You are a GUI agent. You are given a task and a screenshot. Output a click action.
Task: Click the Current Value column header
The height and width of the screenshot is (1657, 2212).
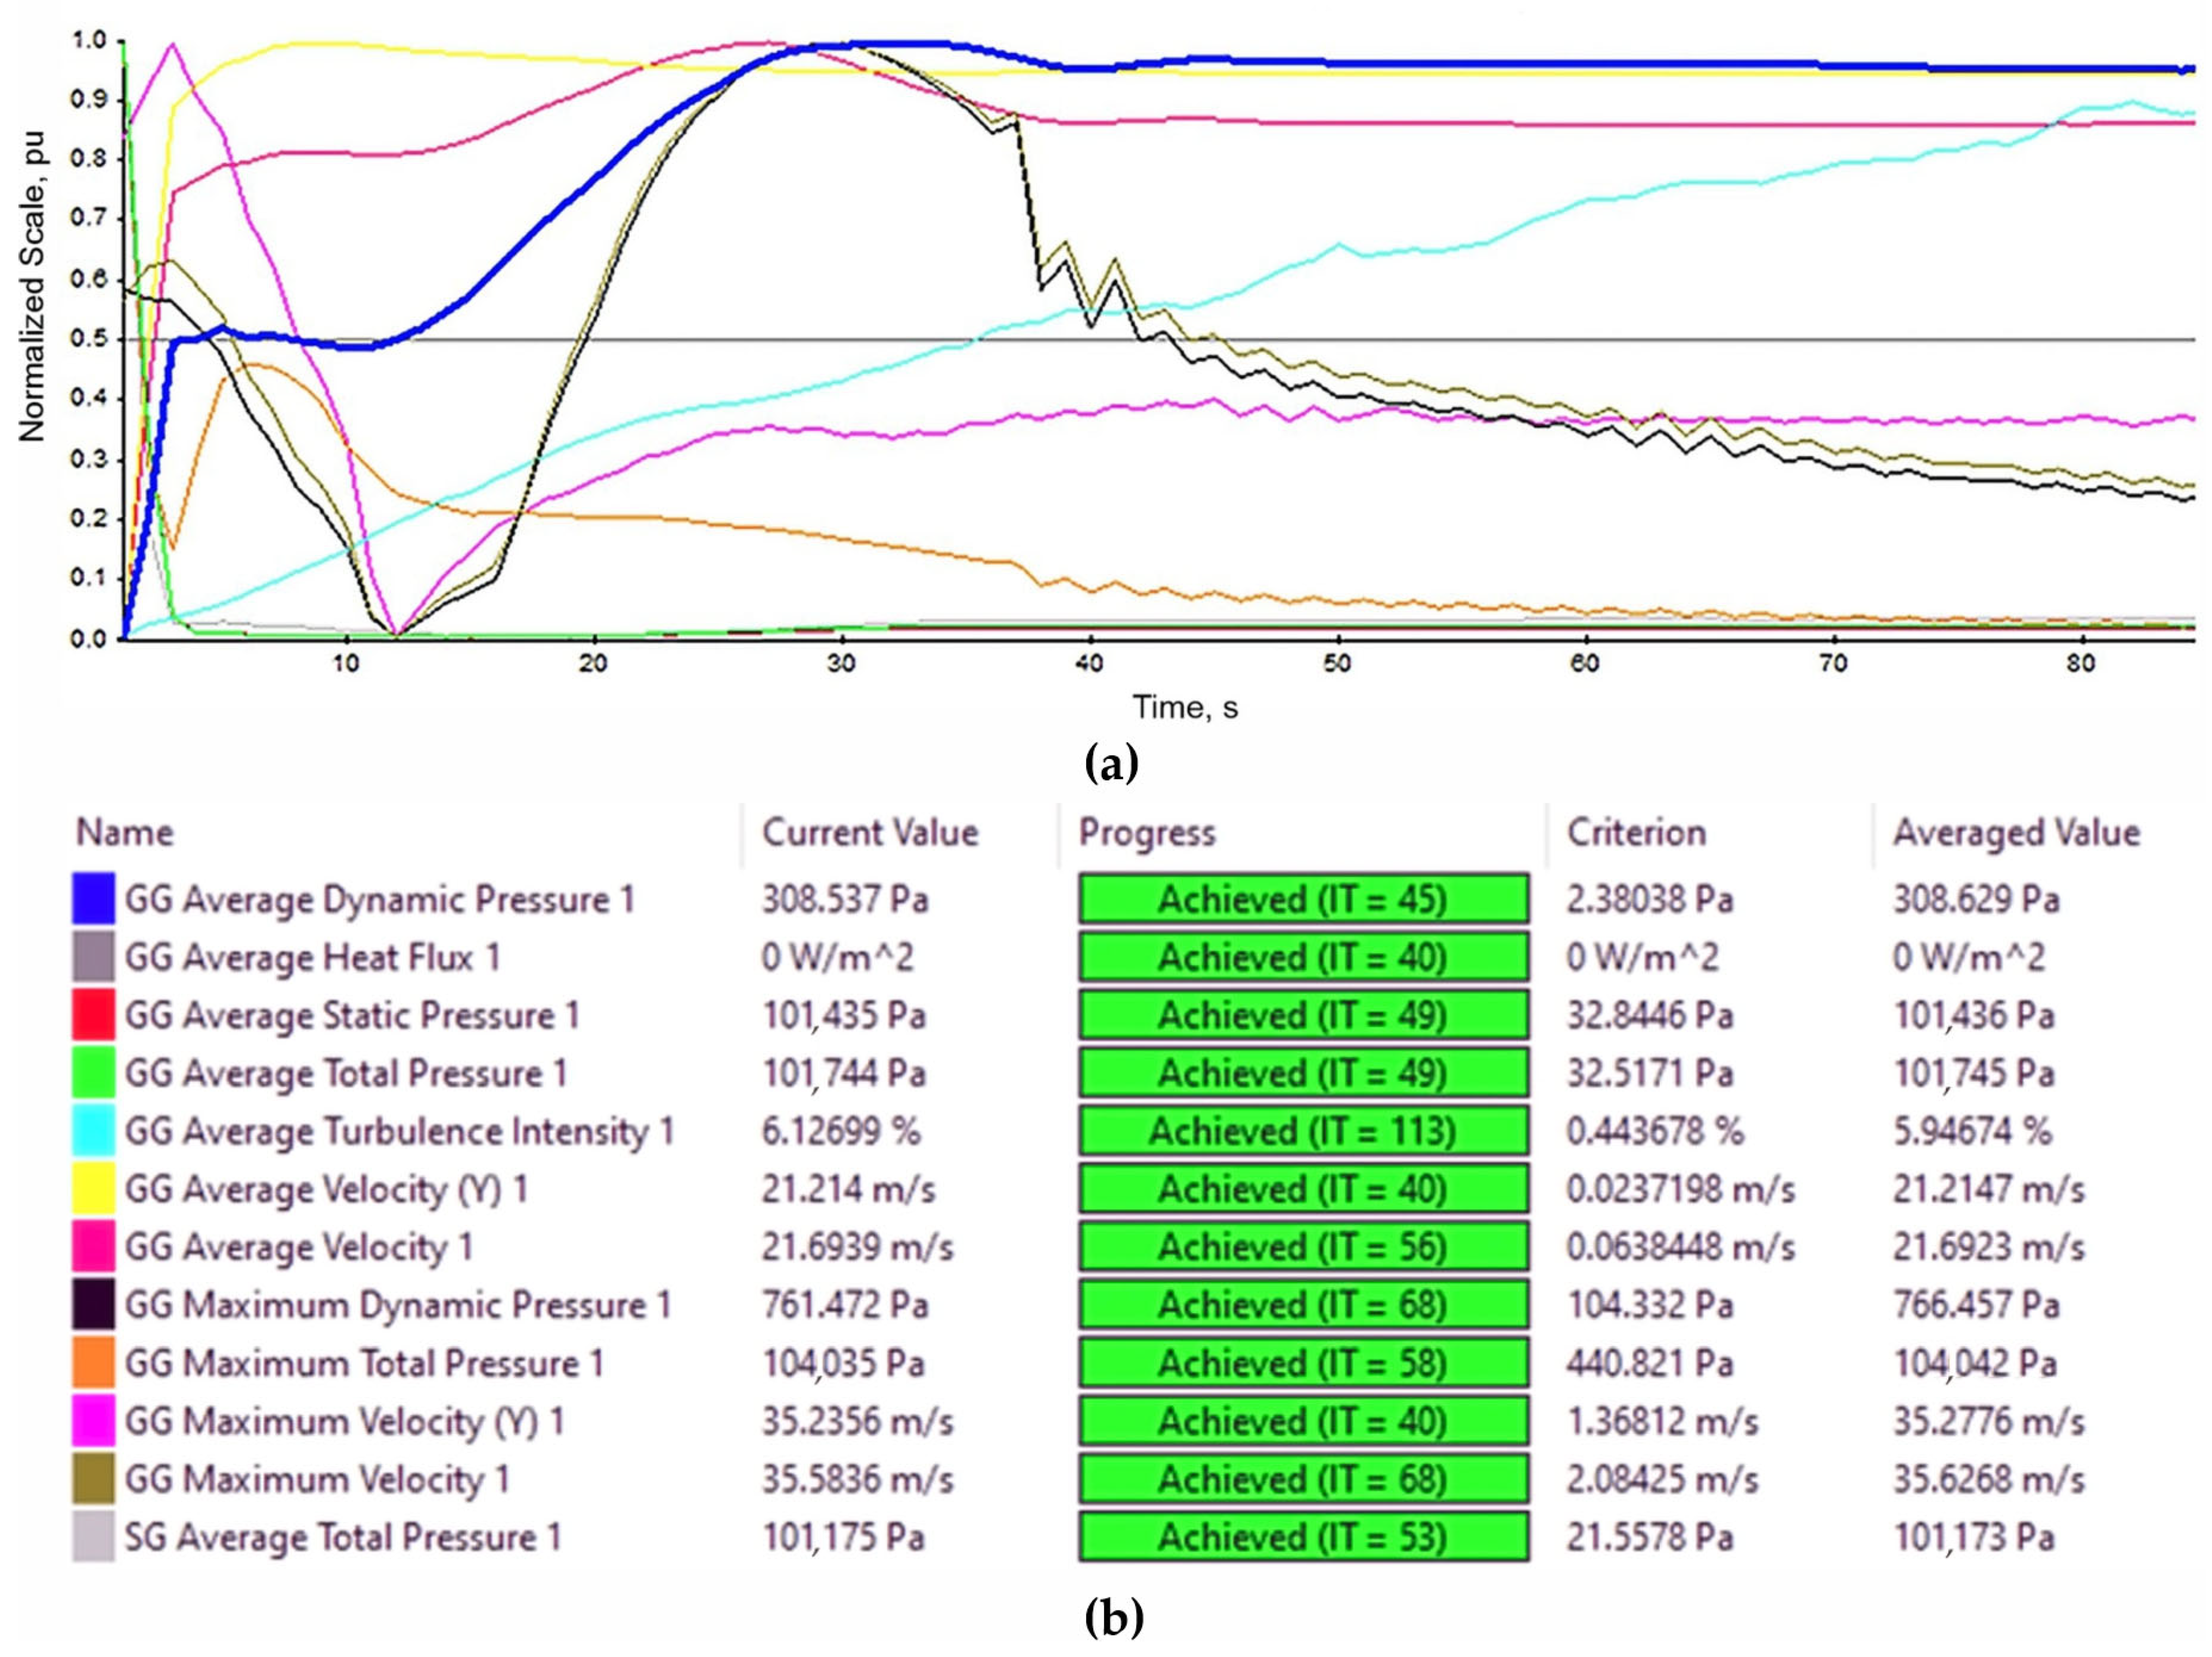pyautogui.click(x=870, y=833)
